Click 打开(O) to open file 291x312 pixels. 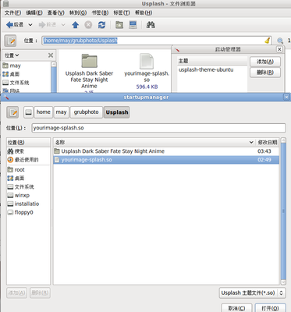click(270, 308)
